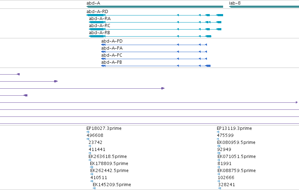Click the abd-A-PC protein feature line
This screenshot has width=299, height=190.
pos(154,59)
